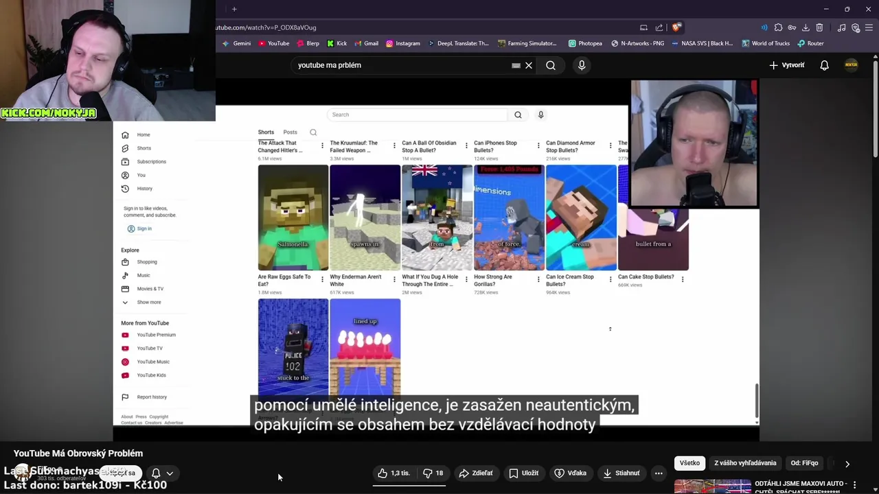Viewport: 879px width, 494px height.
Task: Open the browser extensions puzzle icon
Action: pyautogui.click(x=778, y=27)
